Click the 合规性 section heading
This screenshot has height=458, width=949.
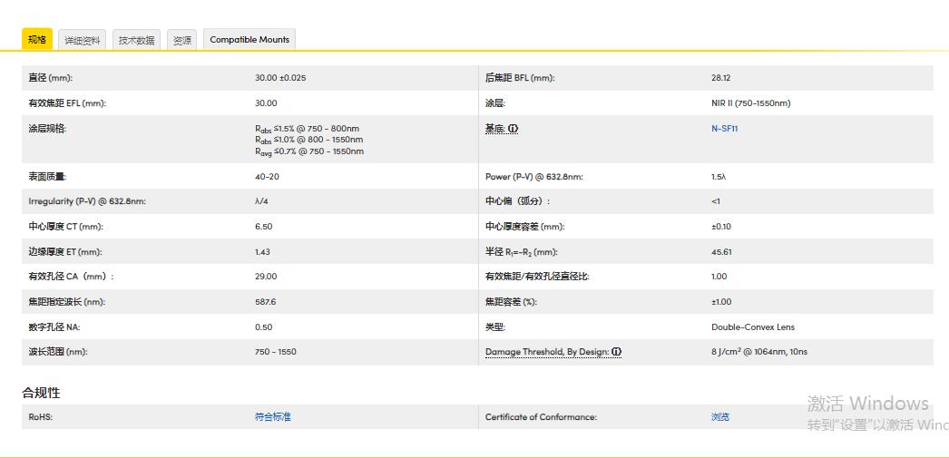point(42,393)
